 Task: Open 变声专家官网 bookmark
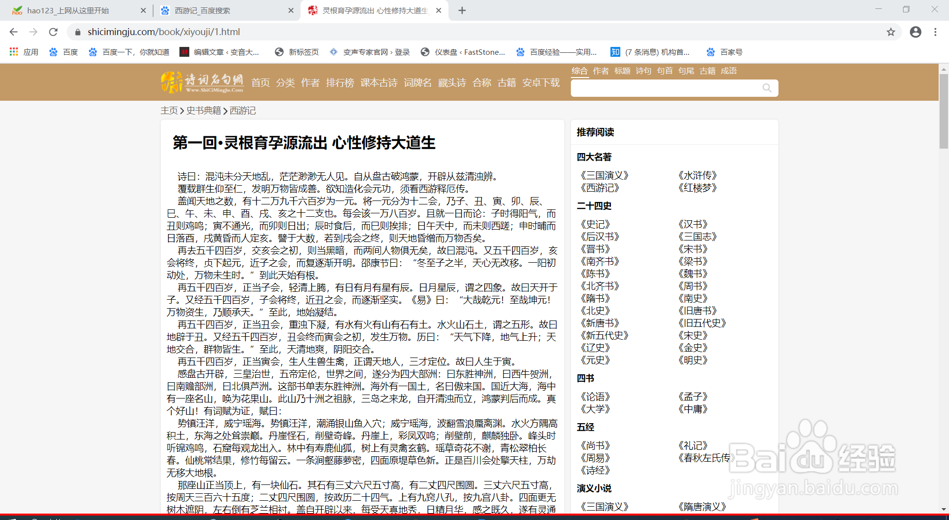(x=370, y=52)
